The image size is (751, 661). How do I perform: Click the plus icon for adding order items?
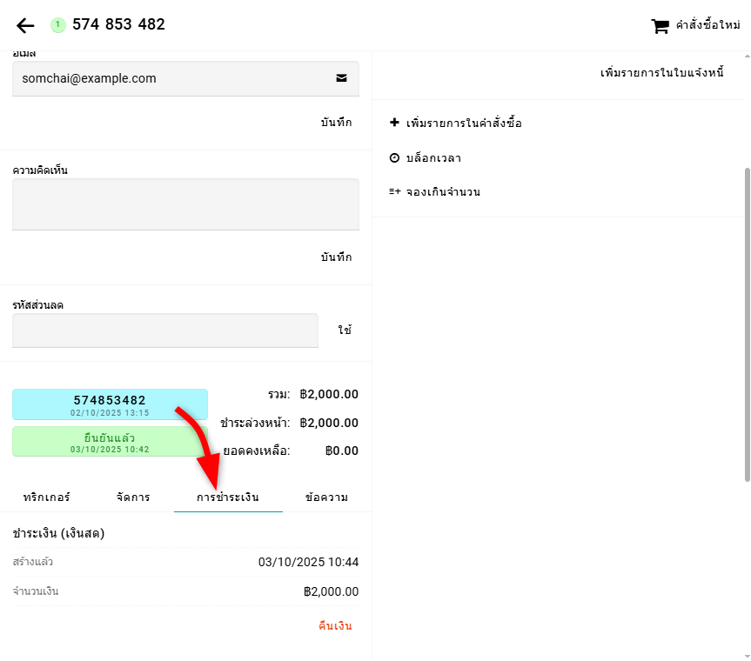[x=394, y=123]
